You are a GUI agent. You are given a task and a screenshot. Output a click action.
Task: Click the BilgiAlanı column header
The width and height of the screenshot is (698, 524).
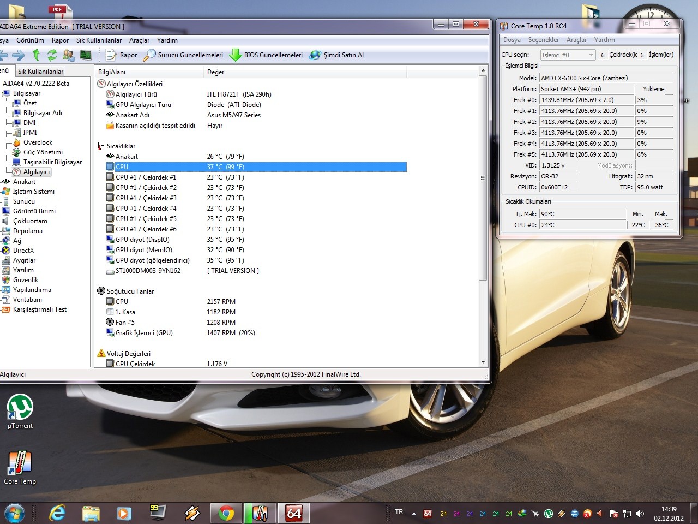click(149, 72)
